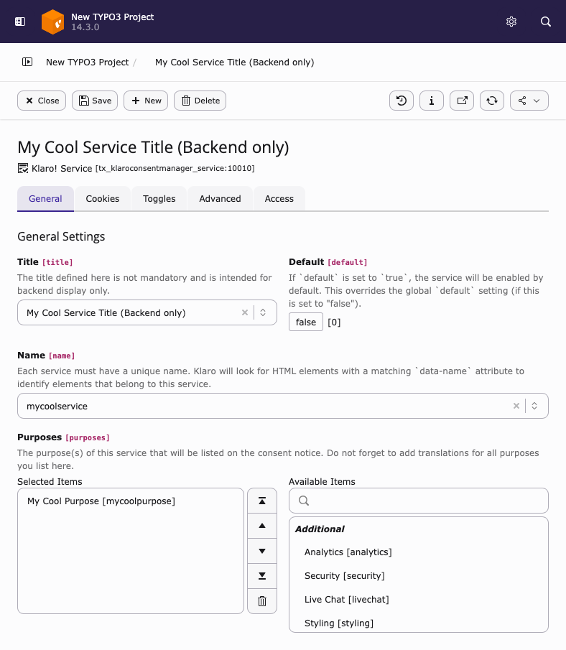
Task: Clear the Name field with X
Action: pos(516,406)
